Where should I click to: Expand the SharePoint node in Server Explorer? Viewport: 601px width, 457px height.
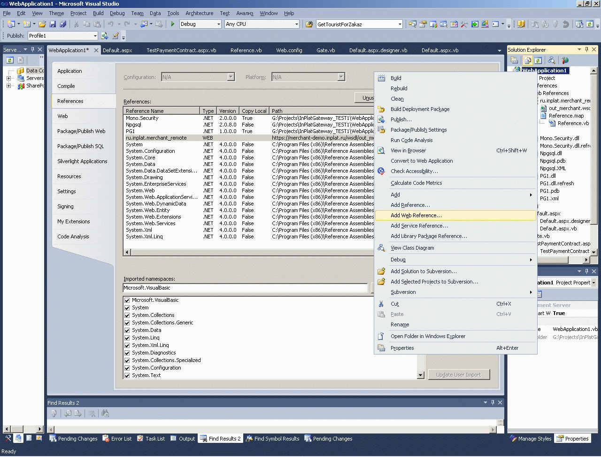8,86
